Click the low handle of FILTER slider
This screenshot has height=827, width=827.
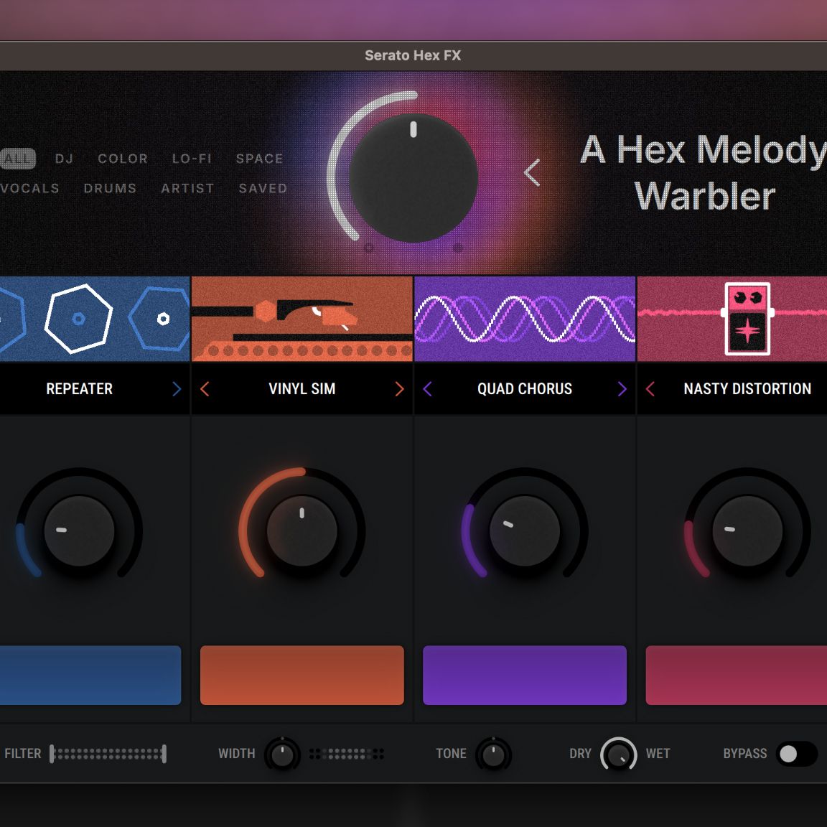pyautogui.click(x=52, y=754)
